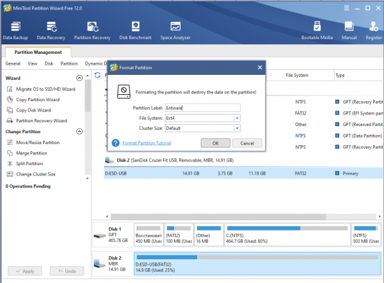The width and height of the screenshot is (384, 283).
Task: Open the Disk menu
Action: [x=49, y=63]
